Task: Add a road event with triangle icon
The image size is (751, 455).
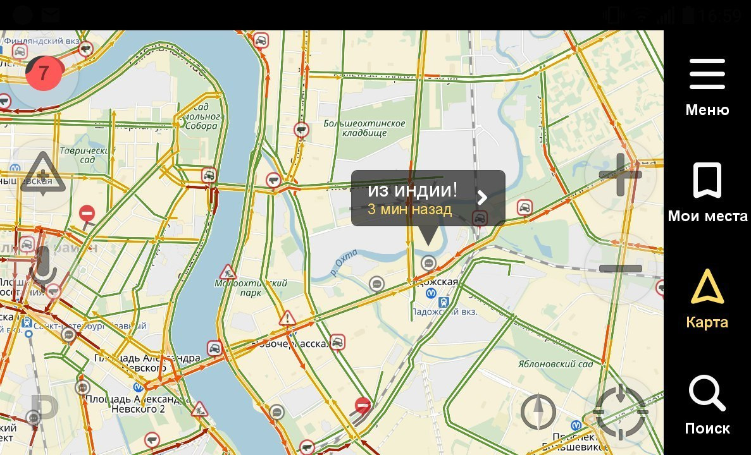Action: [43, 174]
